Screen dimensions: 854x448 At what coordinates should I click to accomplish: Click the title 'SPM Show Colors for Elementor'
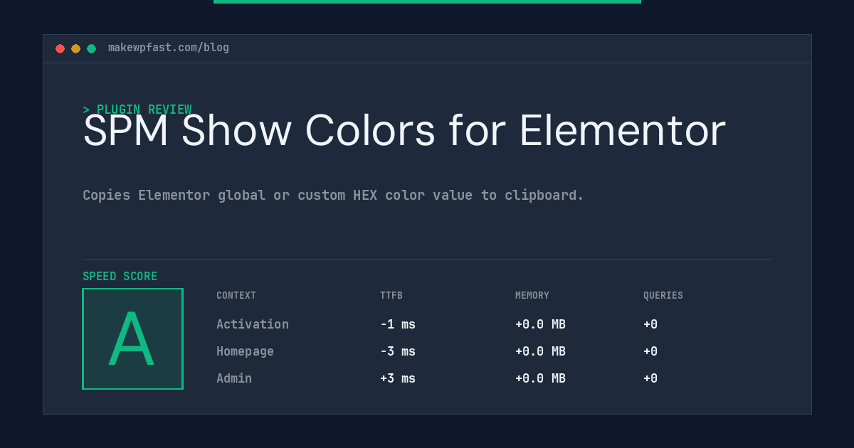(x=404, y=131)
